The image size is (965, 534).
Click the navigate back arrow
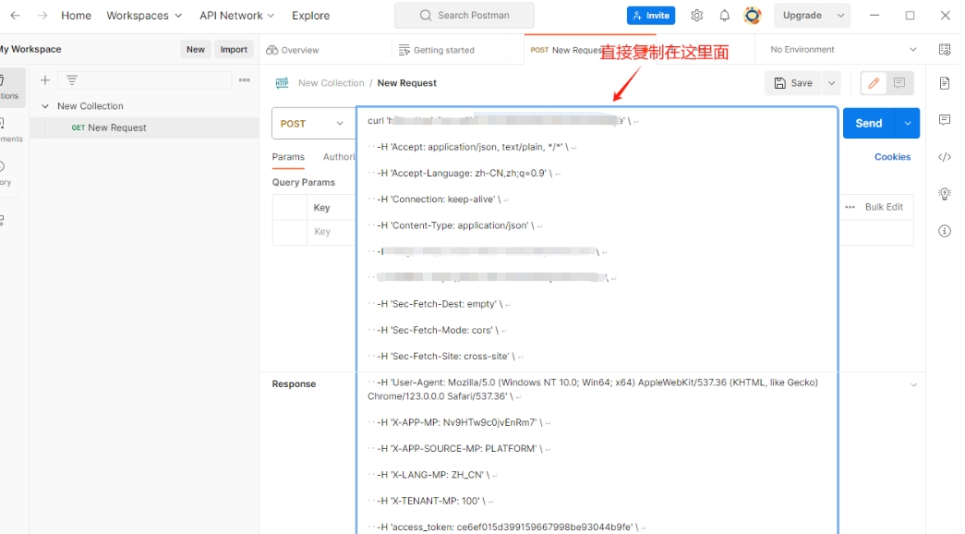coord(15,16)
